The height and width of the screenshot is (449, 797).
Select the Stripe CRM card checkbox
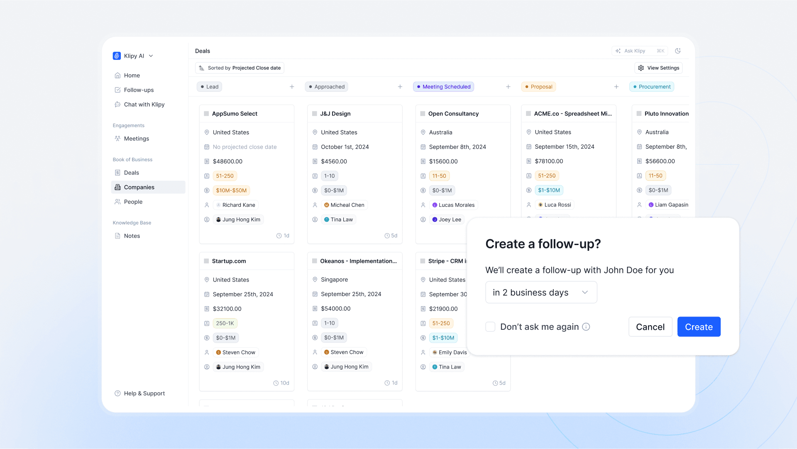pos(423,261)
